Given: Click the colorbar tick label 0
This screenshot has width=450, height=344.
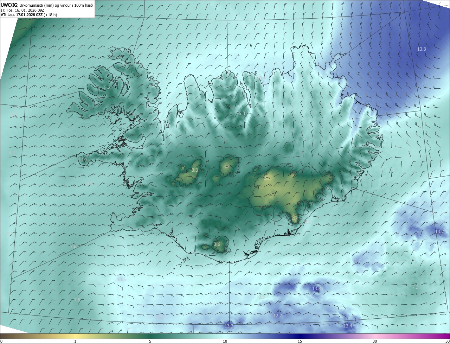Looking at the screenshot, I should tap(1, 341).
